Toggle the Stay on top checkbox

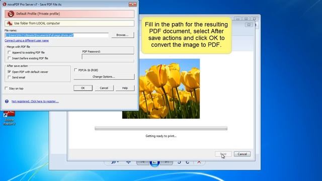pos(6,88)
